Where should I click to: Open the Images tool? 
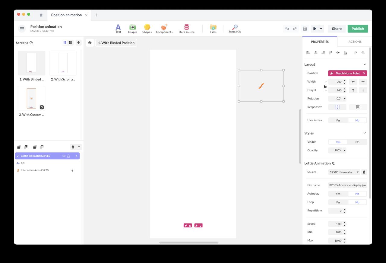pyautogui.click(x=132, y=28)
